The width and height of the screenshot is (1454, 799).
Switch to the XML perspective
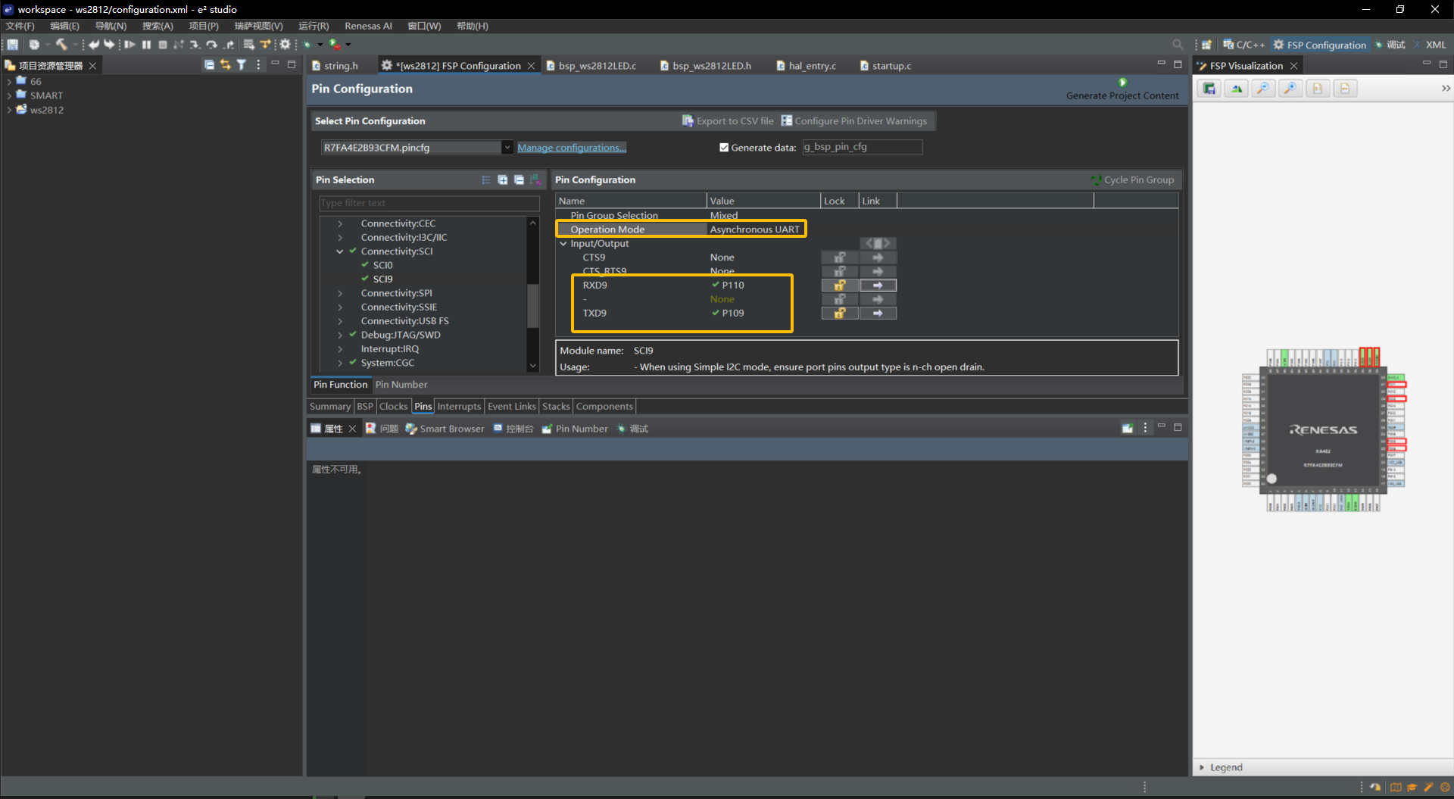point(1430,45)
